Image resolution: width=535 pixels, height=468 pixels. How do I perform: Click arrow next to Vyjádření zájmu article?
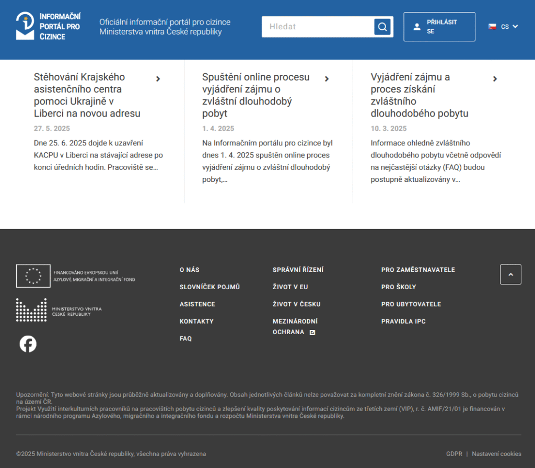point(495,79)
